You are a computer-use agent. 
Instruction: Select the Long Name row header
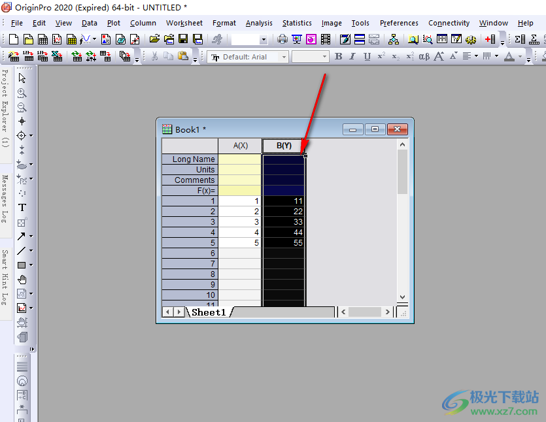coord(190,159)
